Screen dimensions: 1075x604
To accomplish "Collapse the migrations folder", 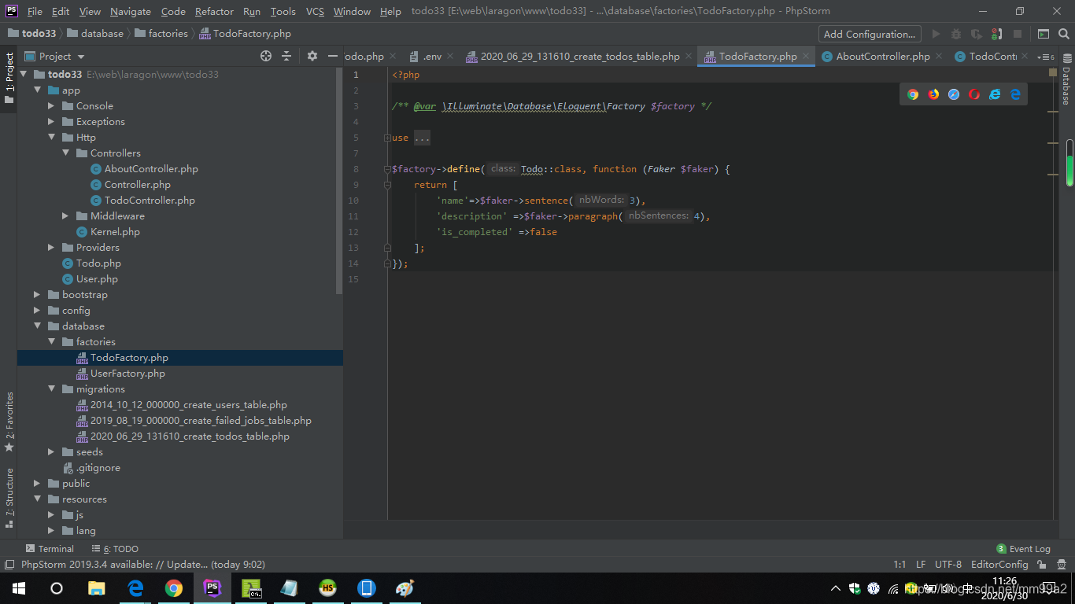I will (51, 389).
